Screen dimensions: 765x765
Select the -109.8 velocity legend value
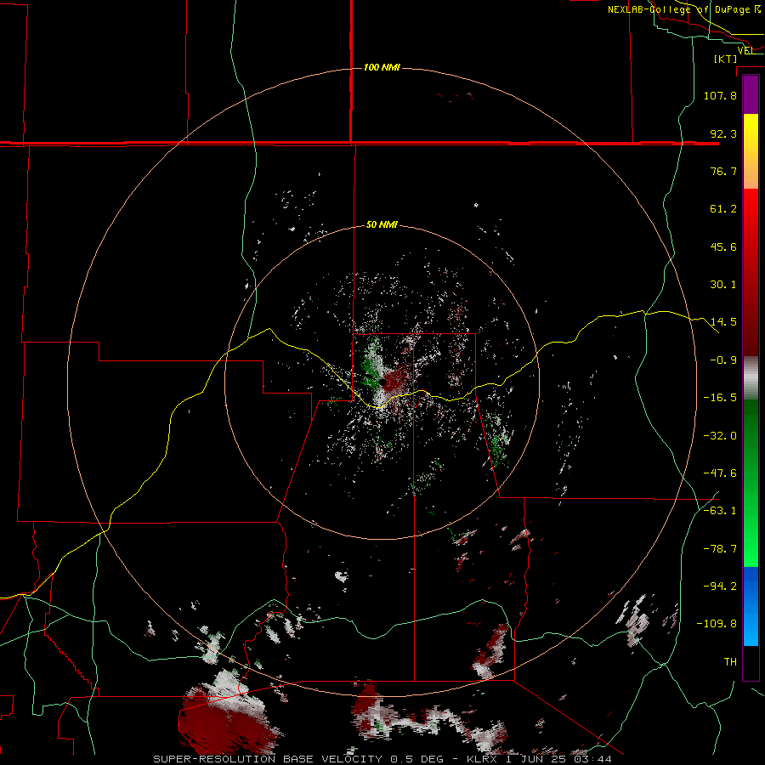tap(717, 624)
